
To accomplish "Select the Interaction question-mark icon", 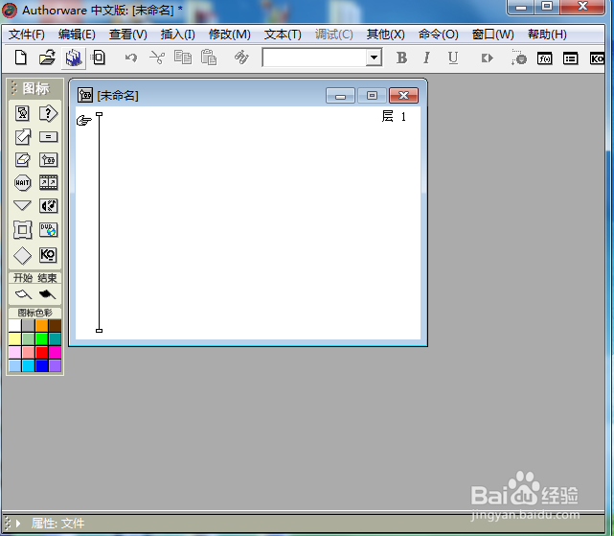I will coord(48,114).
